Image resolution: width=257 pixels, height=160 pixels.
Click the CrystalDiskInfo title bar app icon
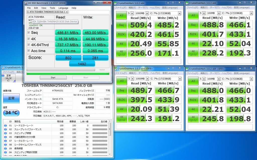point(3,67)
